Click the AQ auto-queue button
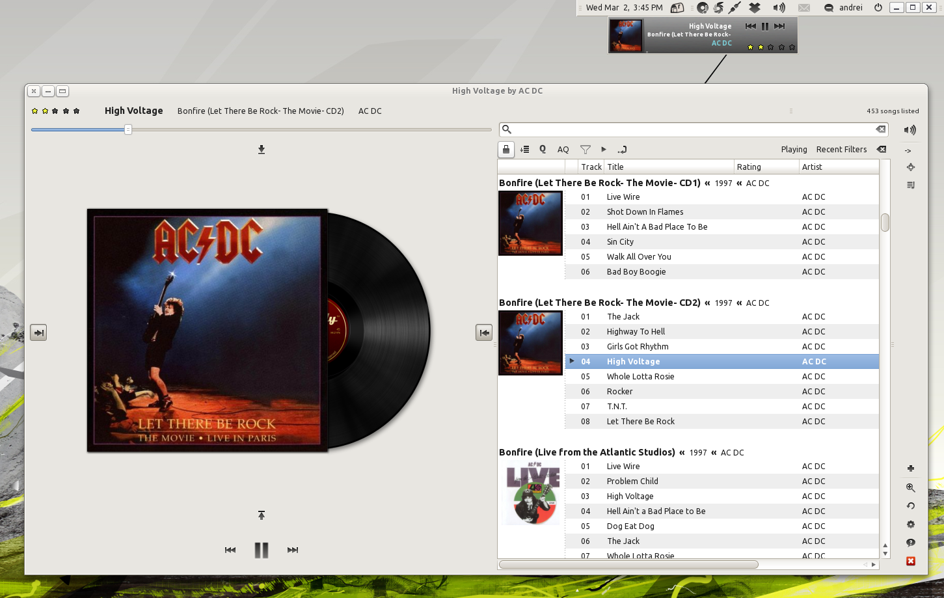The width and height of the screenshot is (944, 598). pyautogui.click(x=563, y=150)
